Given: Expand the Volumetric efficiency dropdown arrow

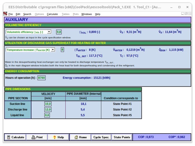Looking at the screenshot, I should 49,32.
